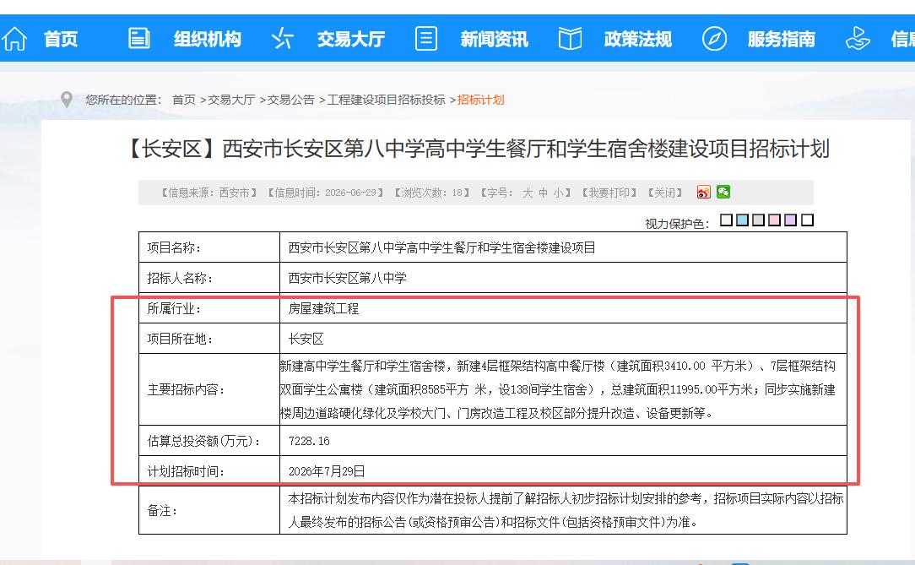Share the page via the Weibo icon
Image resolution: width=915 pixels, height=565 pixels.
tap(704, 192)
